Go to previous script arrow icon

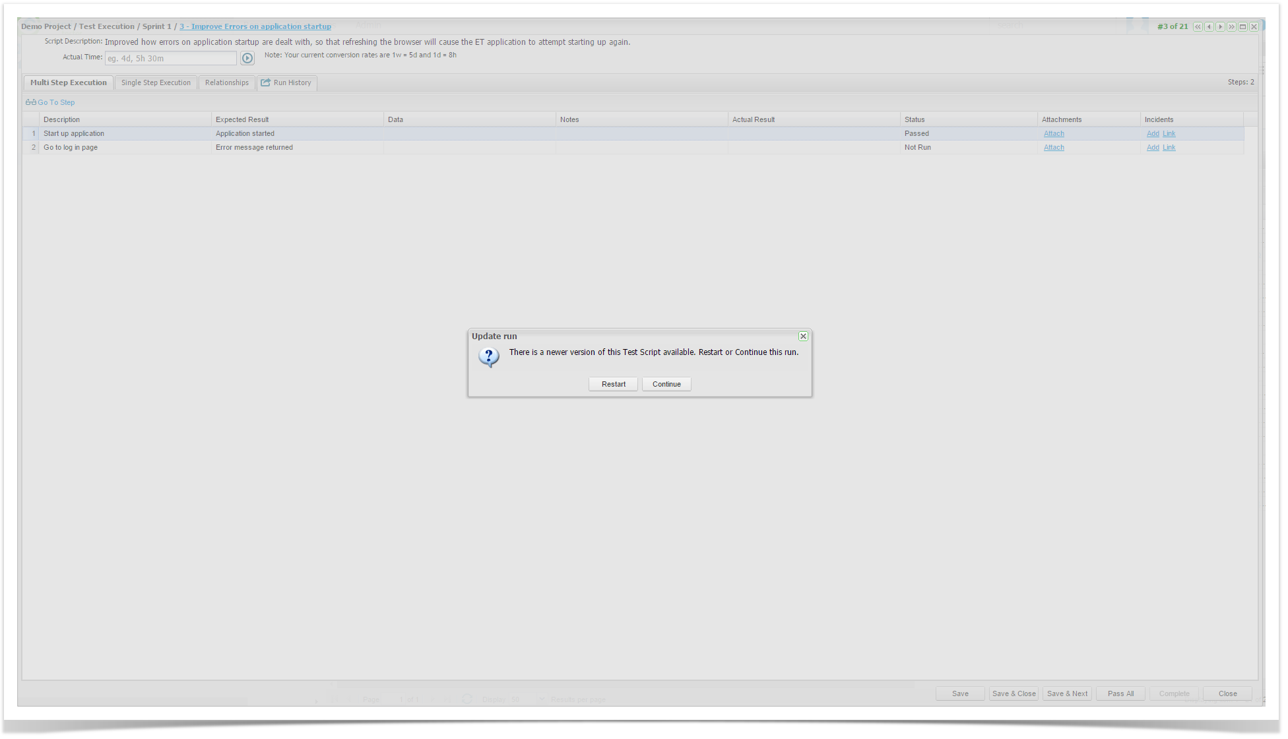(1209, 27)
